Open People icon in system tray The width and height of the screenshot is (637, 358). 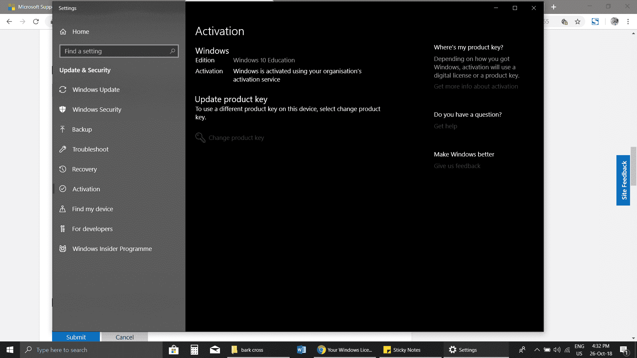tap(522, 350)
